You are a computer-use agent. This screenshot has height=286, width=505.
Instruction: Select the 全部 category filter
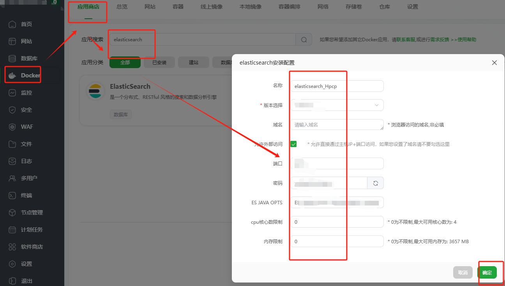[125, 62]
